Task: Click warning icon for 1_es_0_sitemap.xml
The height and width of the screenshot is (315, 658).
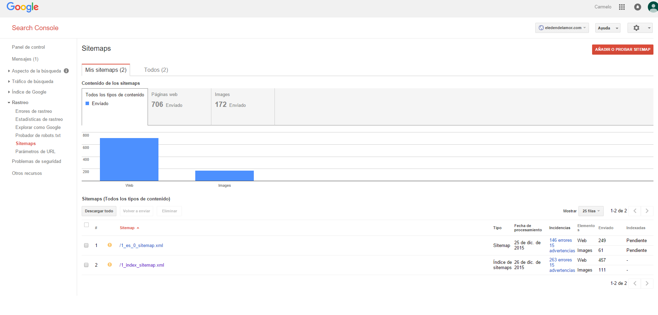Action: point(110,245)
